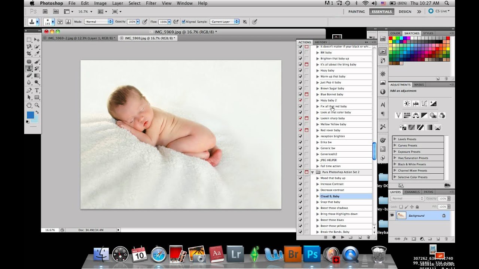Image resolution: width=479 pixels, height=269 pixels.
Task: Expand the Levels Presets list
Action: [395, 139]
